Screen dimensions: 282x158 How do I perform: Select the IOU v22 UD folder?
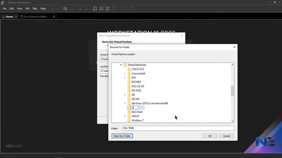pyautogui.click(x=138, y=86)
